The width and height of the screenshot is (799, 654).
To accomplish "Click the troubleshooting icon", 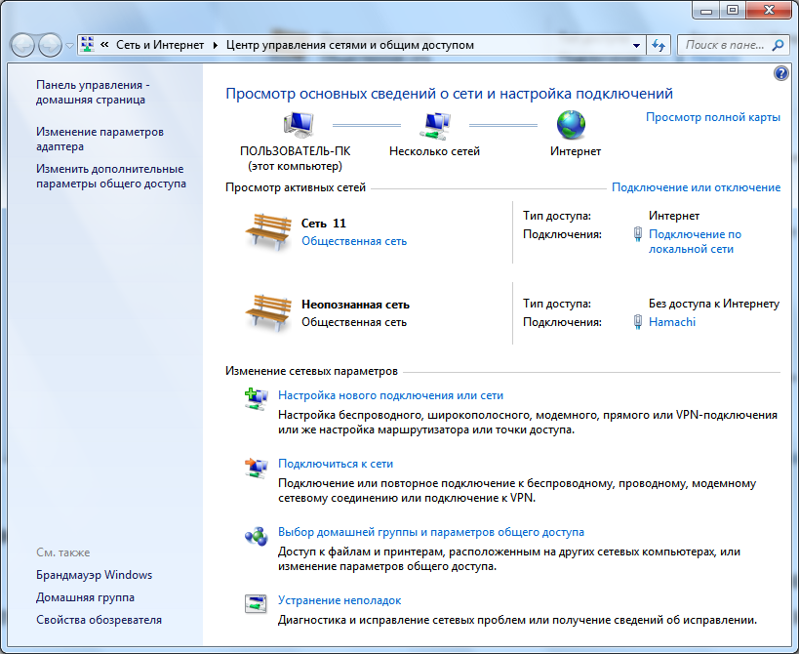I will point(256,604).
